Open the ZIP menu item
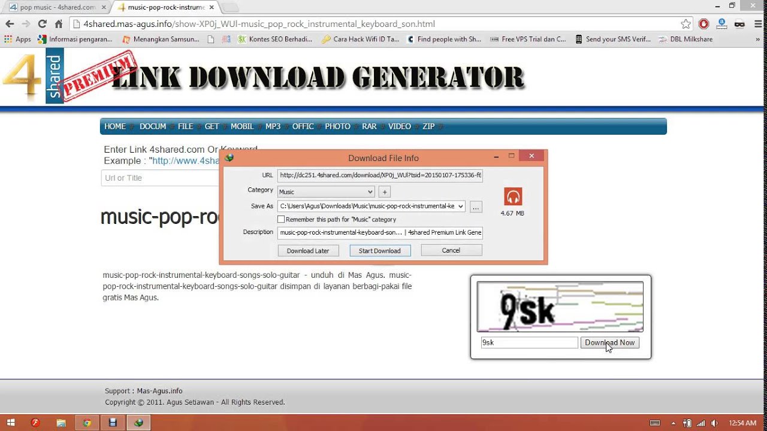 pos(428,126)
